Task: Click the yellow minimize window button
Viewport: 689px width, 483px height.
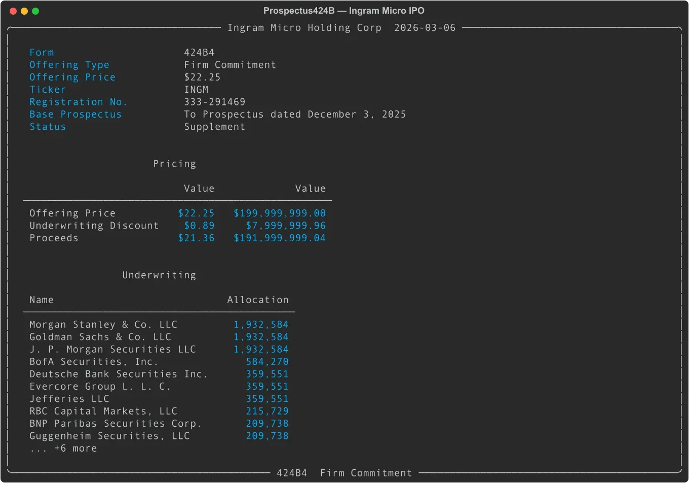Action: [24, 11]
